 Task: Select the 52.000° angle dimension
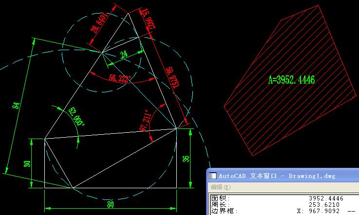coord(76,116)
